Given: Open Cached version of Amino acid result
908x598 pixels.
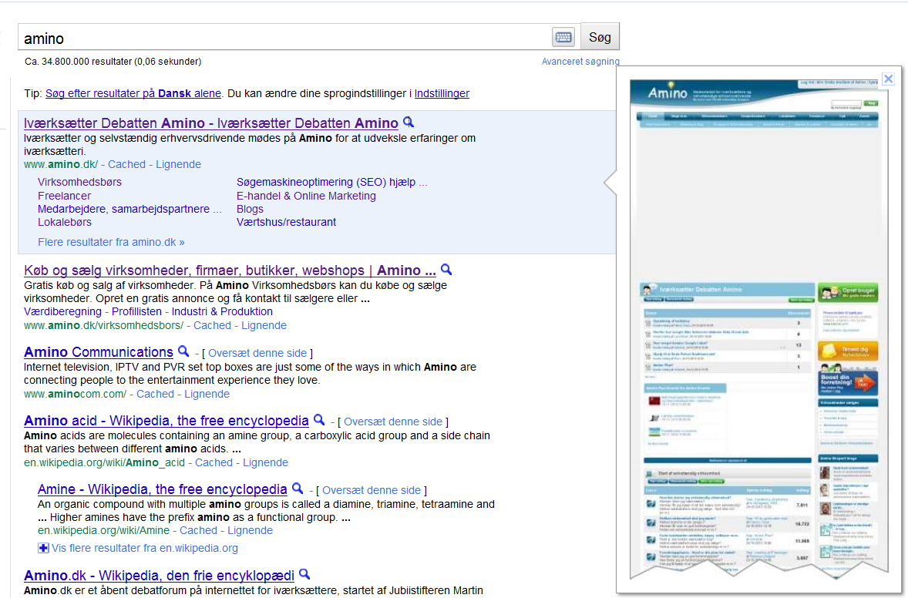Looking at the screenshot, I should (x=214, y=462).
